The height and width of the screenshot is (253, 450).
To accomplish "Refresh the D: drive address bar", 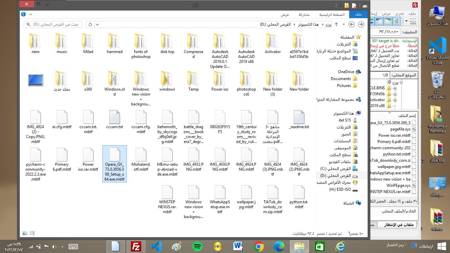I will tap(90, 24).
